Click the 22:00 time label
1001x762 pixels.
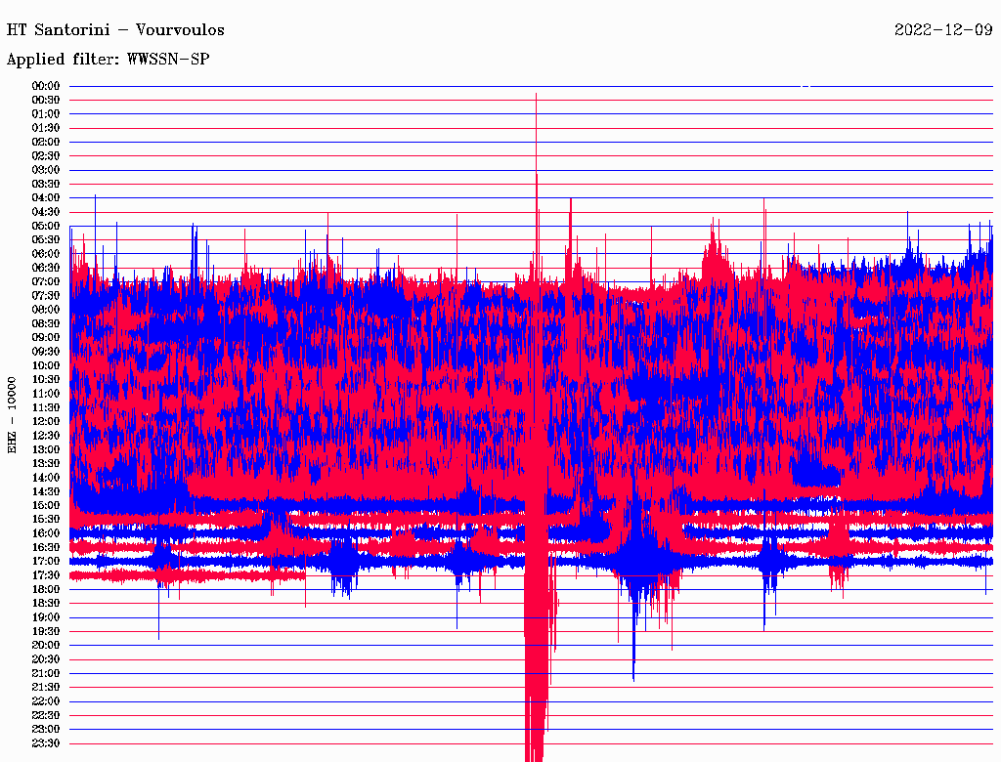click(x=46, y=701)
